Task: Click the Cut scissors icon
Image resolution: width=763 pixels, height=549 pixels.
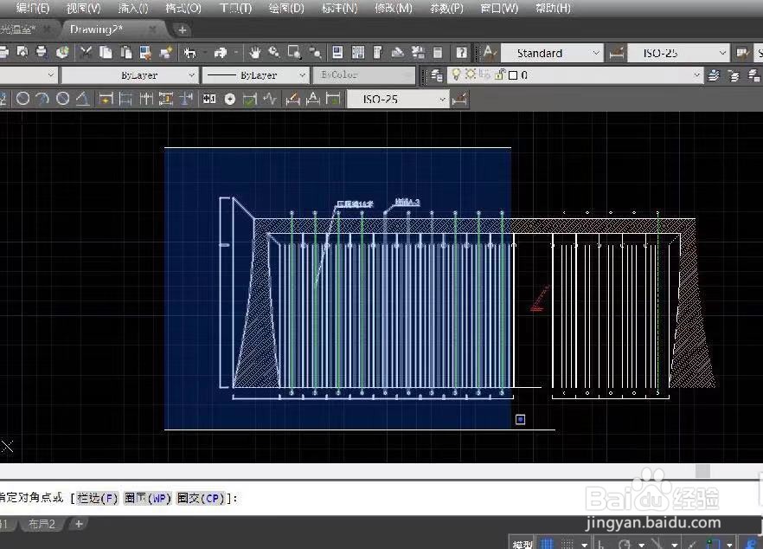Action: coord(87,52)
